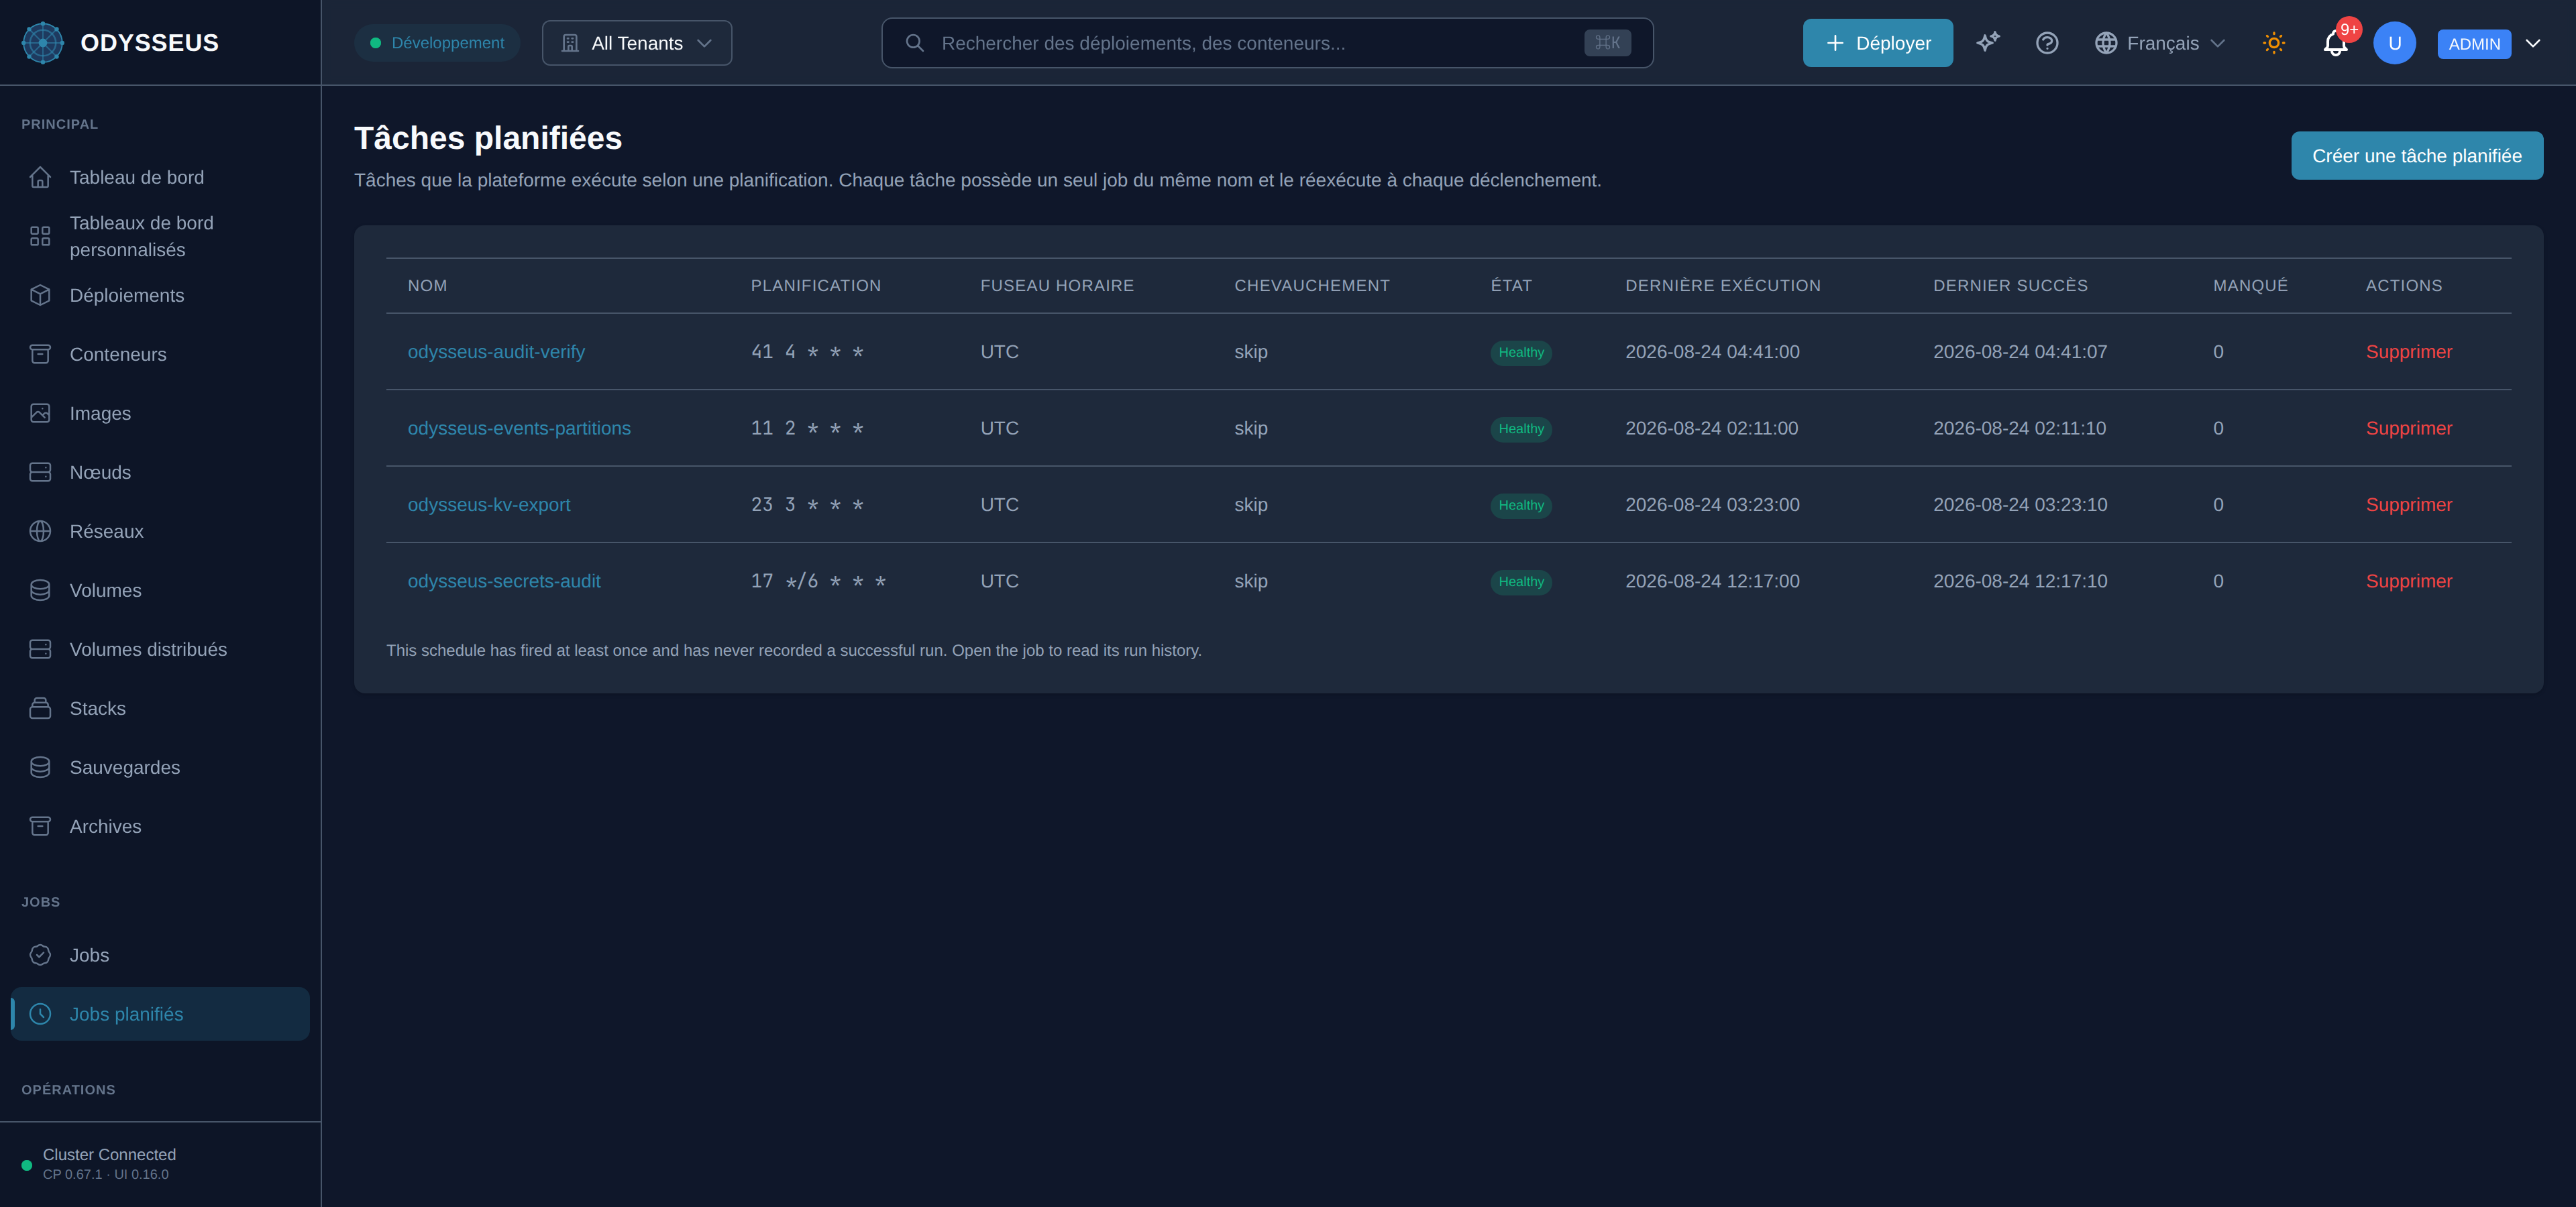Image resolution: width=2576 pixels, height=1207 pixels.
Task: Go to Déploiements in the sidebar
Action: [x=160, y=295]
